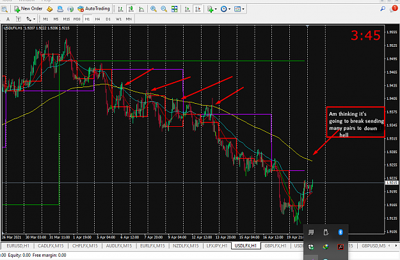
Task: Click the red app tray icon
Action: click(x=340, y=247)
